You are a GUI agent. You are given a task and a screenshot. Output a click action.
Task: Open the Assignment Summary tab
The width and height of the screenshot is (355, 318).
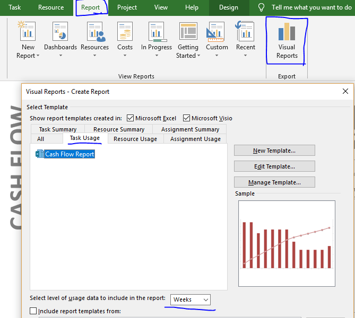point(190,129)
